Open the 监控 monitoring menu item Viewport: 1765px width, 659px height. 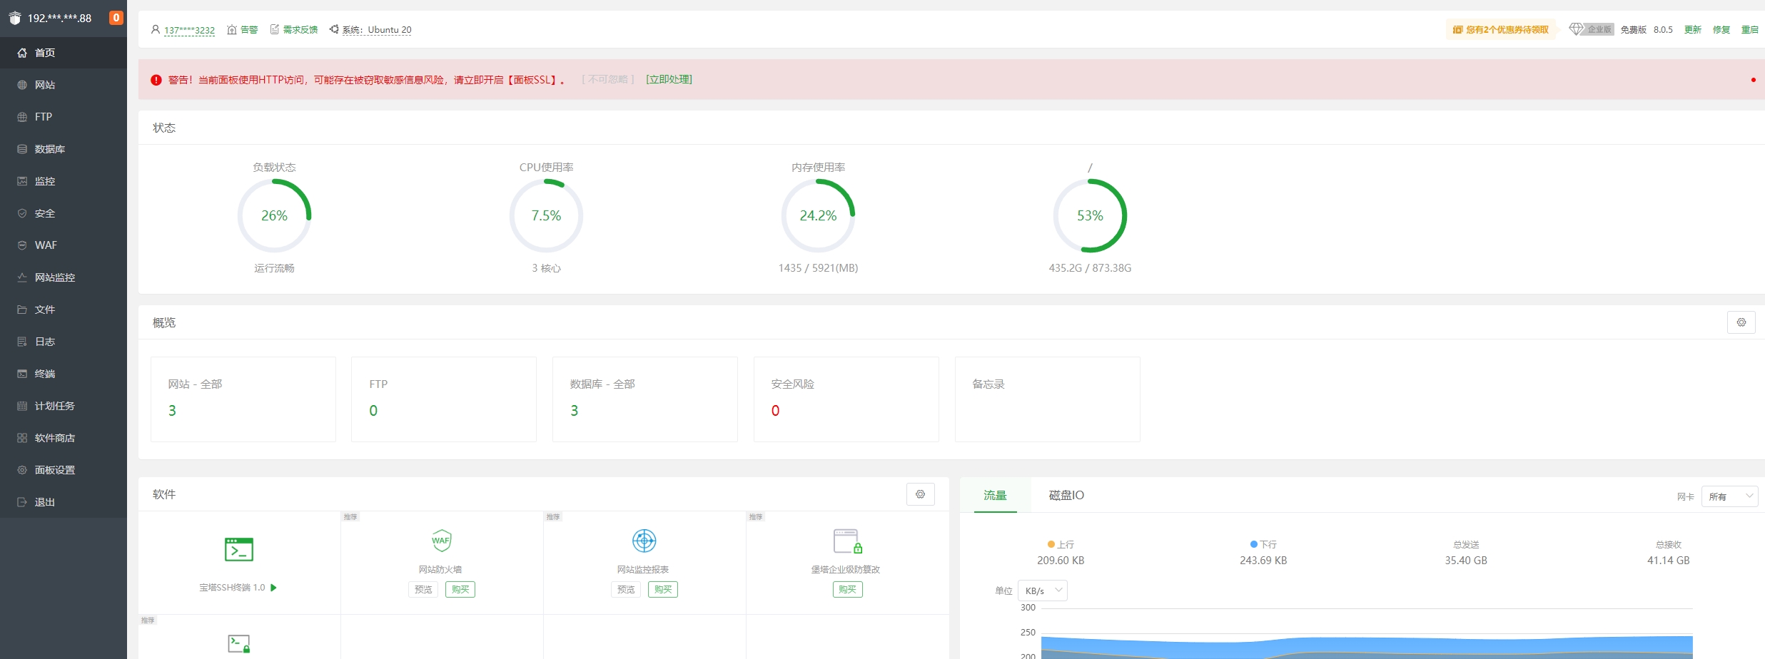[64, 181]
